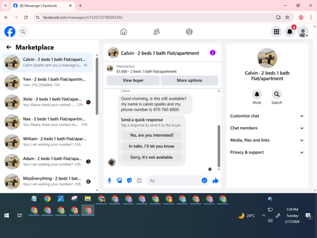Click View buyer button
This screenshot has height=238, width=317.
pyautogui.click(x=133, y=81)
